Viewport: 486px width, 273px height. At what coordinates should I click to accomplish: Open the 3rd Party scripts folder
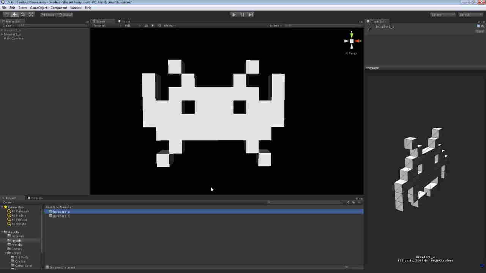pos(21,257)
